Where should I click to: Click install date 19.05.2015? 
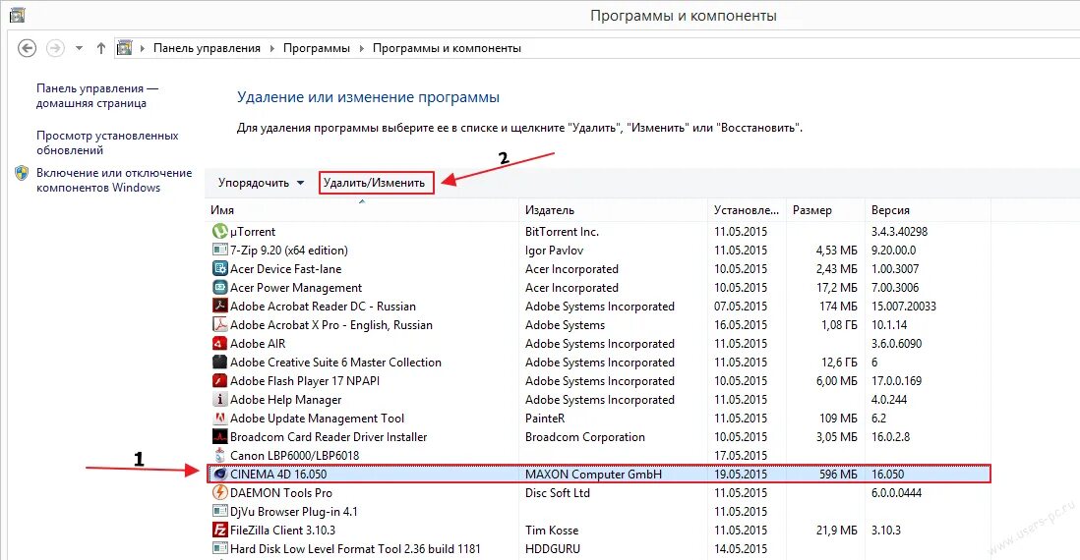click(741, 474)
